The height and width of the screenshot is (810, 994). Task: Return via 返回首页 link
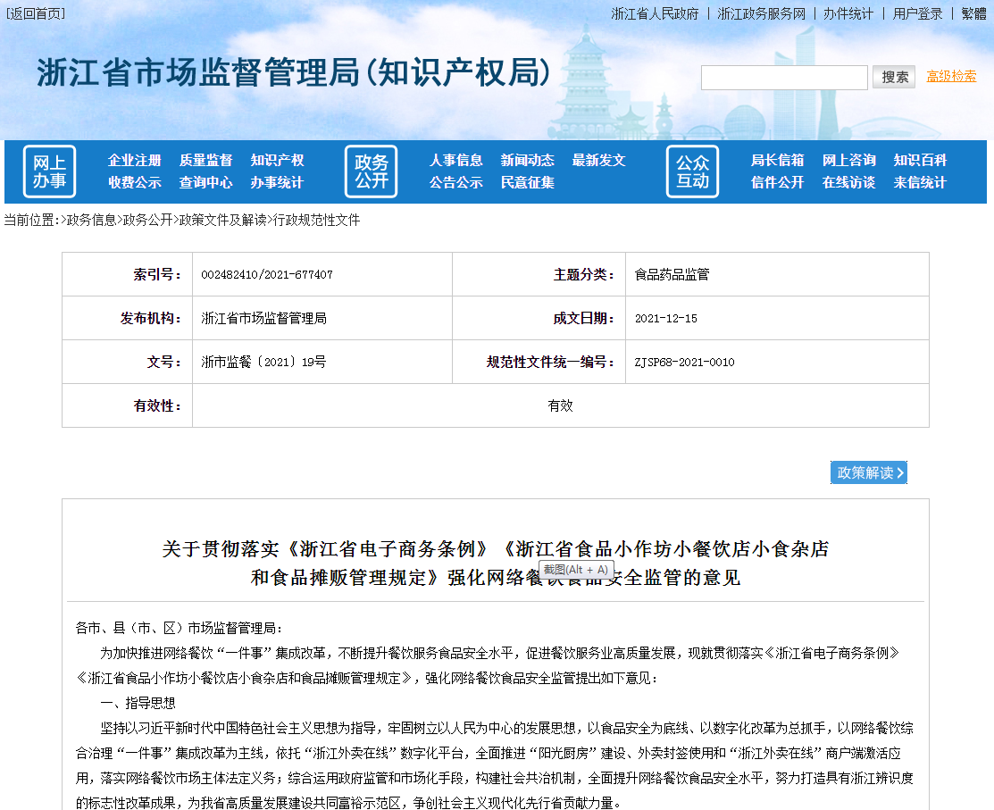click(x=35, y=13)
